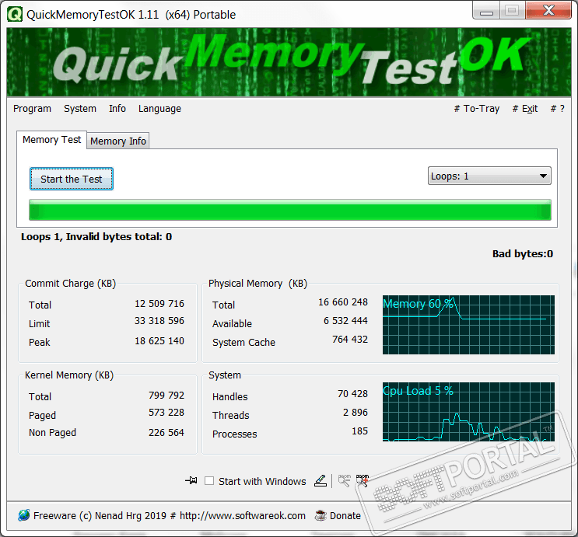
Task: Minimize the QuickMemoryTestOK window
Action: 486,10
